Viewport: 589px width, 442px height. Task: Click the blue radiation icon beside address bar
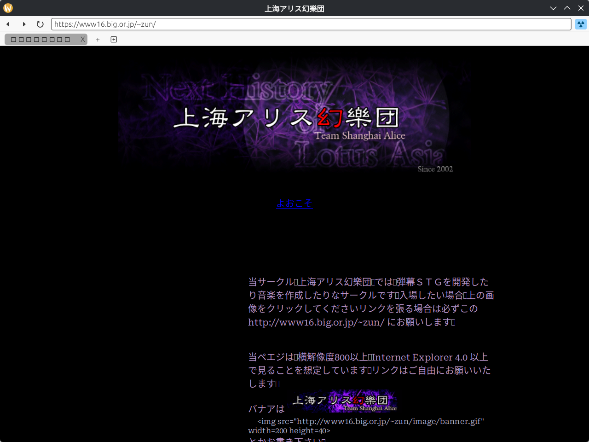coord(581,24)
